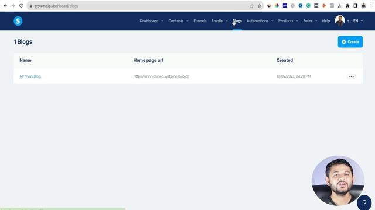The width and height of the screenshot is (375, 210).
Task: Bookmark the page with the star icon
Action: coord(259,6)
